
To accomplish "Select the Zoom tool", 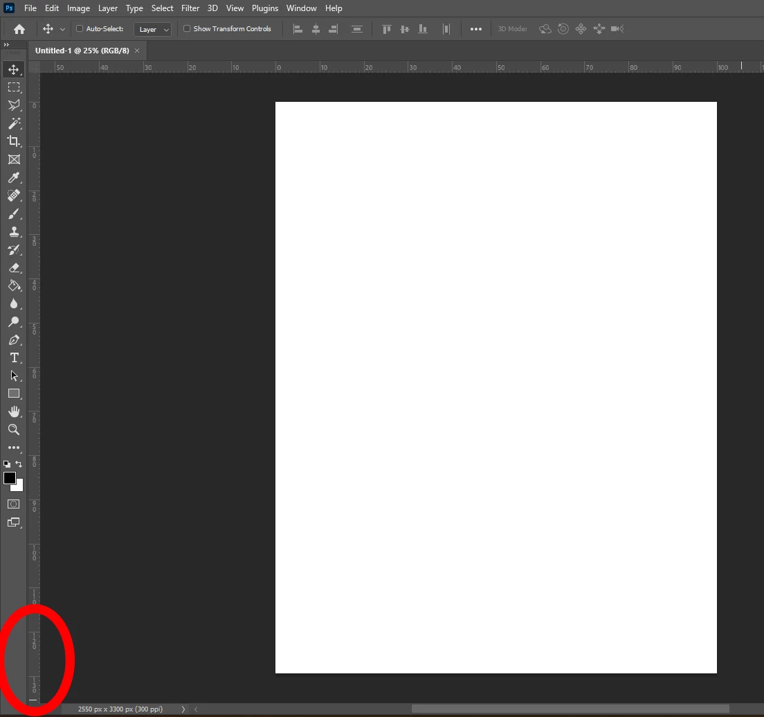I will pyautogui.click(x=14, y=430).
